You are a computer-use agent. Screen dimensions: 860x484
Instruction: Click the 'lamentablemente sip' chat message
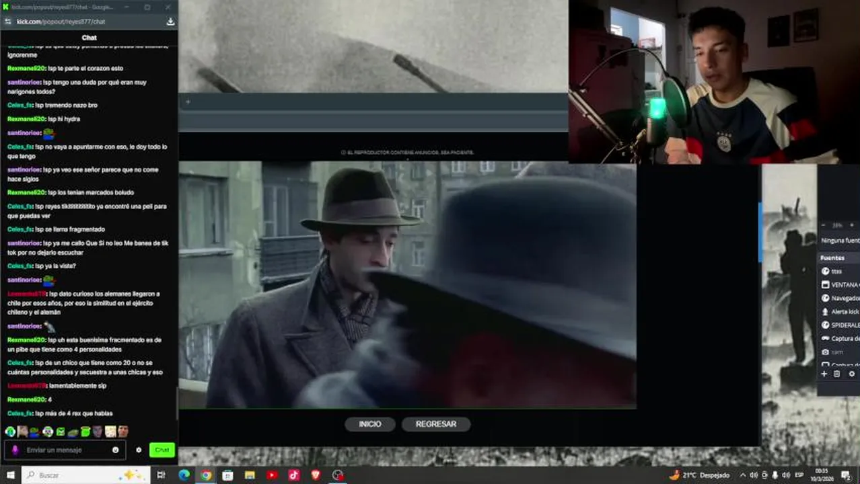coord(57,386)
